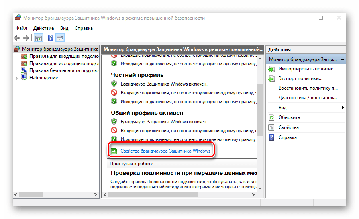Toggle the console tree pane toolbar icon
The width and height of the screenshot is (359, 219).
[x=39, y=38]
